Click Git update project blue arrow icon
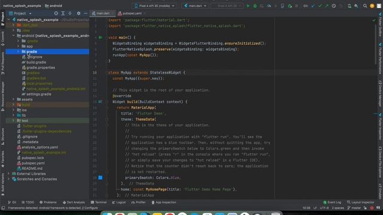383x215 pixels. [x=313, y=6]
